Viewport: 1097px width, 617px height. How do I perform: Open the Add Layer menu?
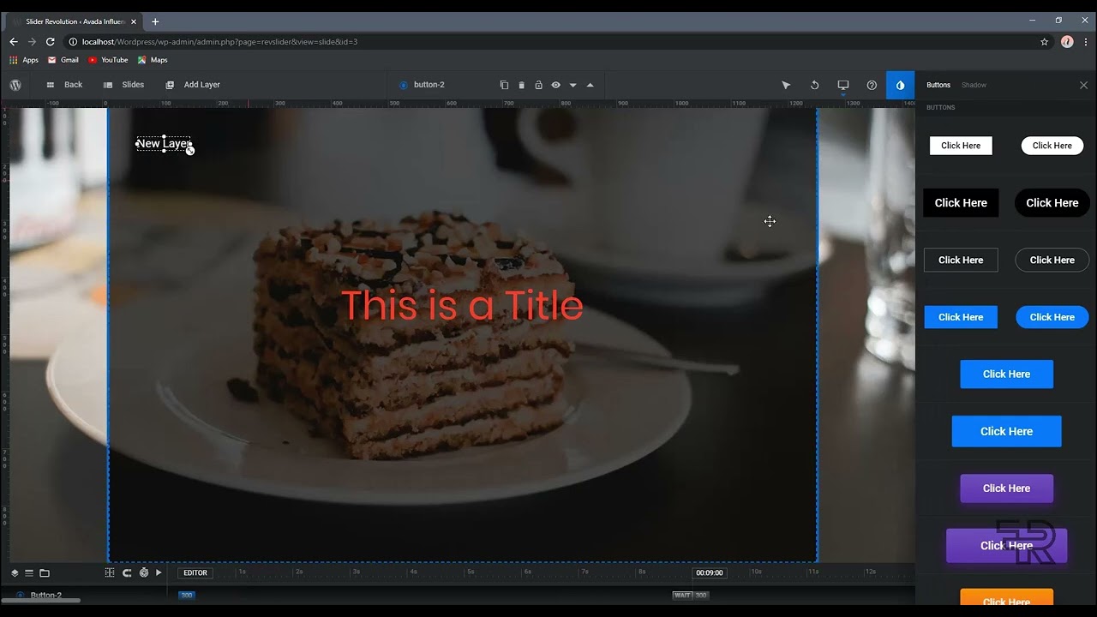(x=193, y=85)
